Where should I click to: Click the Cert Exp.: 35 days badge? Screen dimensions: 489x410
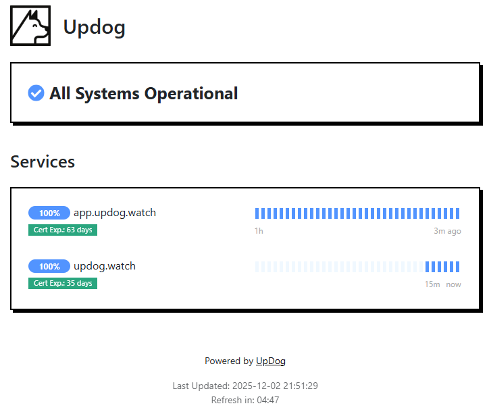point(63,283)
